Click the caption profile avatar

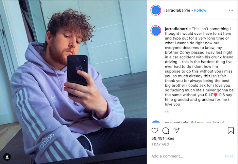(x=156, y=31)
